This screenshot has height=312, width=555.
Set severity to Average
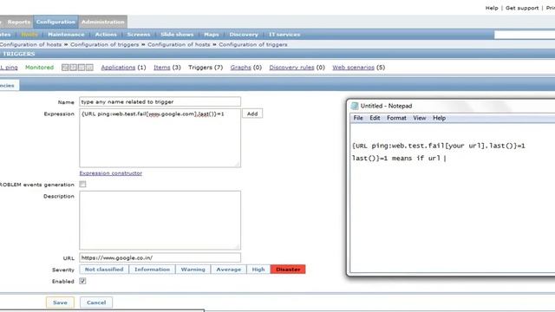pyautogui.click(x=229, y=270)
